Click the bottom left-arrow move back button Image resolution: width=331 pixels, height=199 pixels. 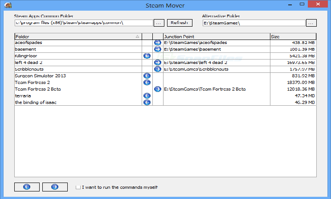click(27, 187)
